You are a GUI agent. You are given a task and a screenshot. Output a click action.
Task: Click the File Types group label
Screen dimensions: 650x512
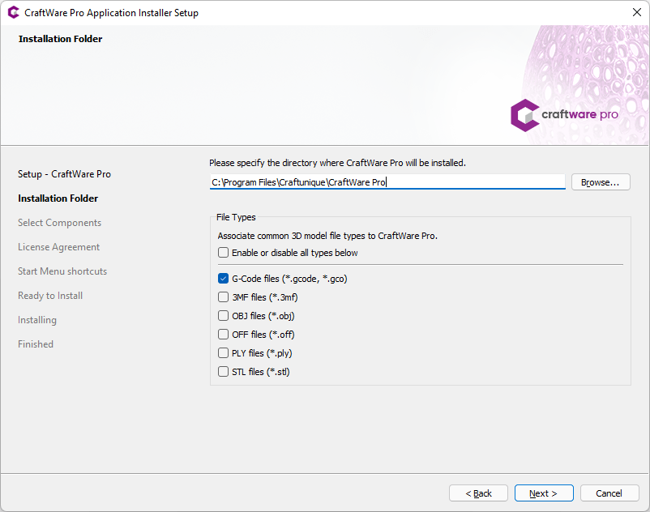236,217
